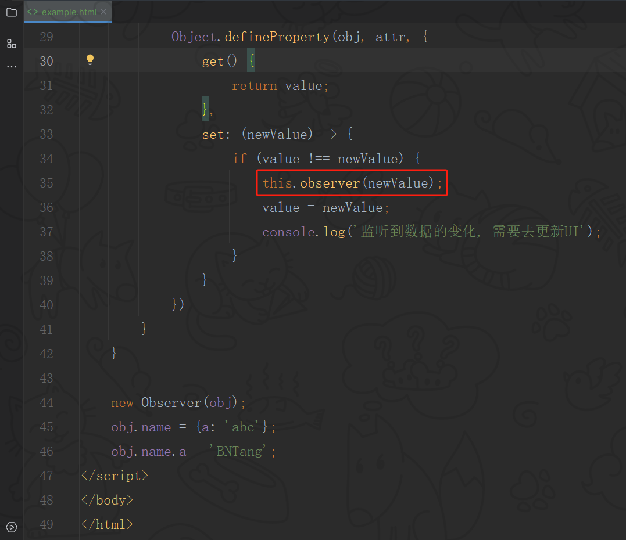626x540 pixels.
Task: Click line number 30 in gutter
Action: [46, 61]
